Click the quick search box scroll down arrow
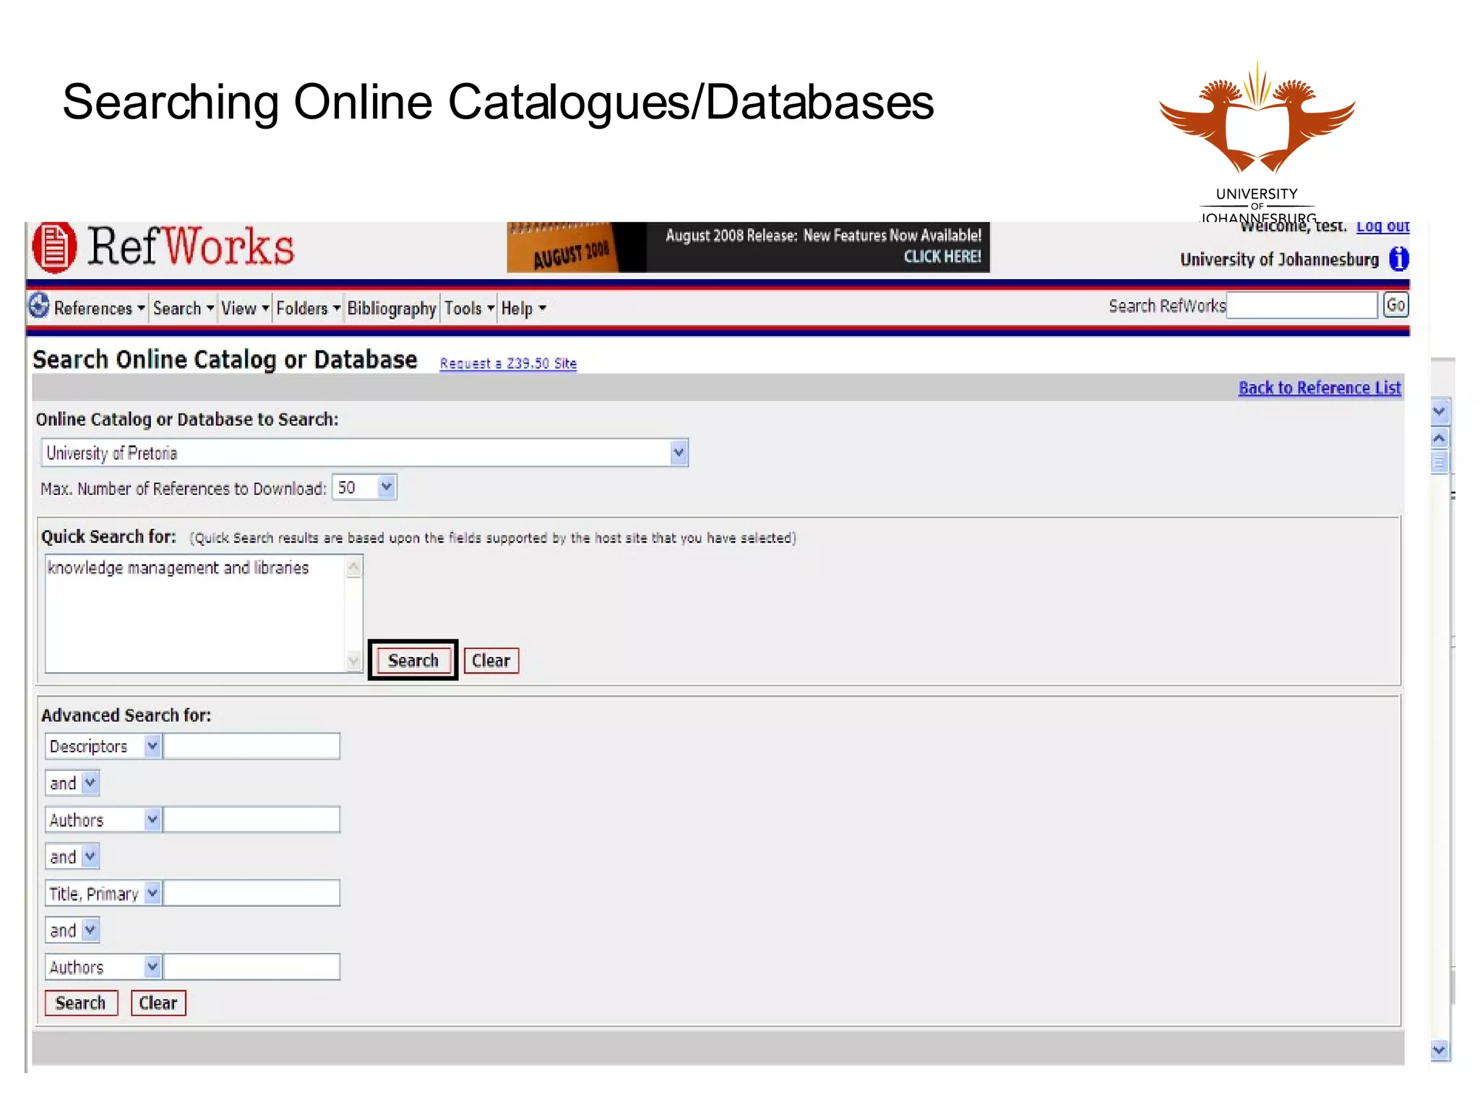The image size is (1480, 1110). [354, 661]
